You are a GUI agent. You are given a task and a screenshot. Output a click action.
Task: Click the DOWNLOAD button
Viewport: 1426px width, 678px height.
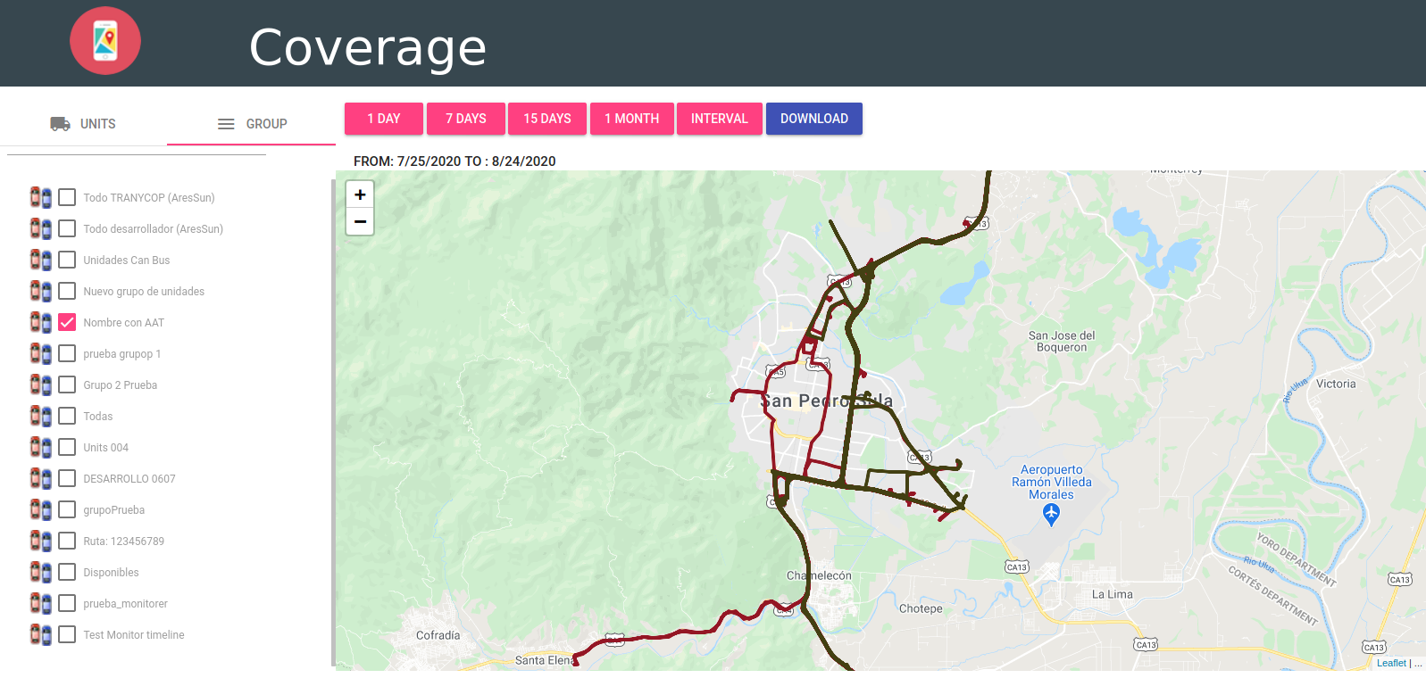(x=814, y=119)
